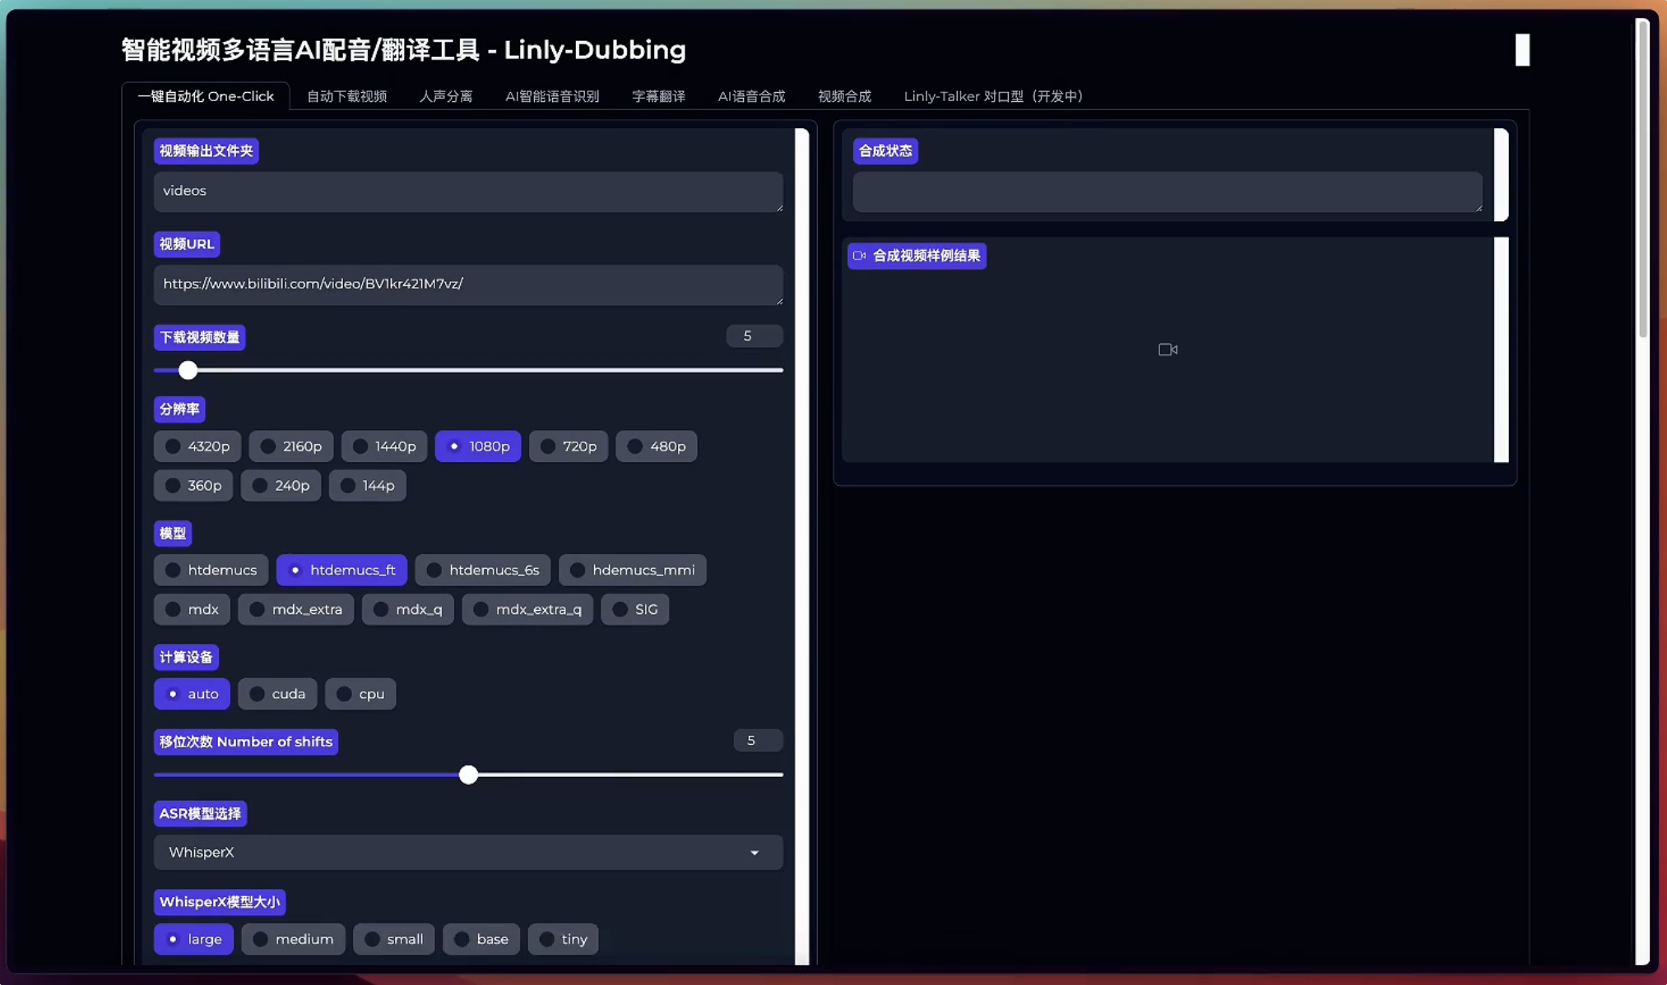Pick 720p resolution

coord(568,446)
